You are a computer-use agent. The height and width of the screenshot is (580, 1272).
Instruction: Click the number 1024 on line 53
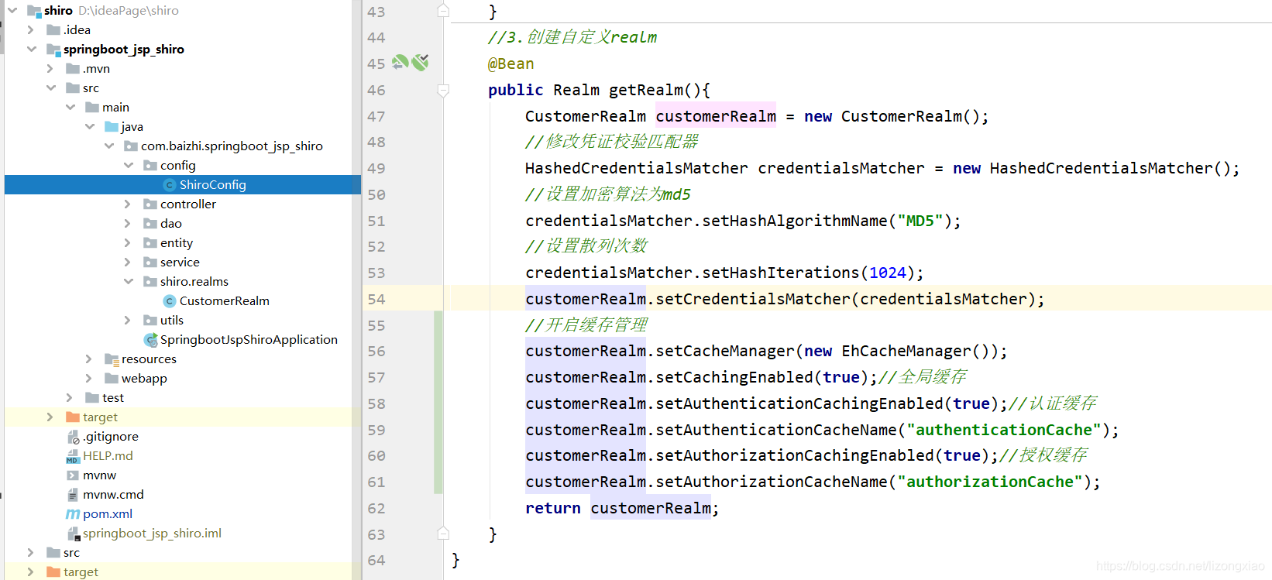click(888, 273)
